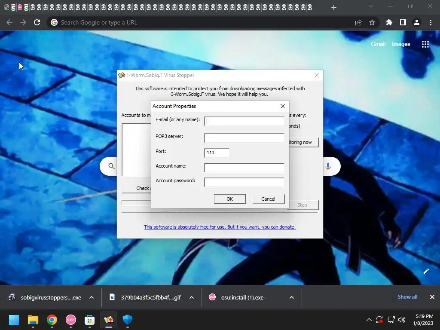Click the Accounts list box in Virus Stopper
The height and width of the screenshot is (330, 440).
(137, 150)
